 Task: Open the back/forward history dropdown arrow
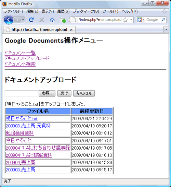click(23, 20)
